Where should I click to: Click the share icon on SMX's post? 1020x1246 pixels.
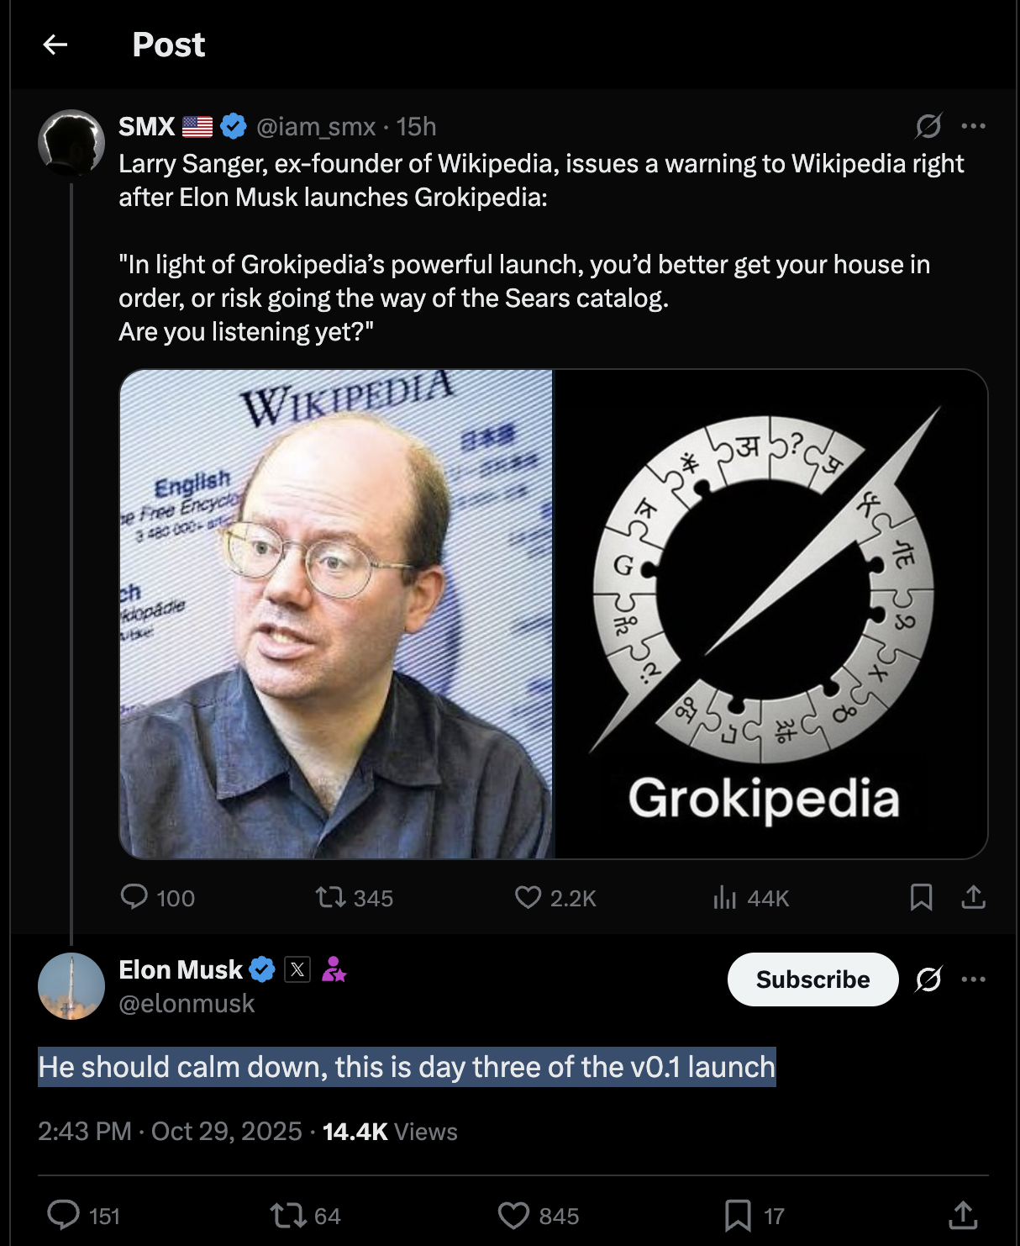point(974,897)
